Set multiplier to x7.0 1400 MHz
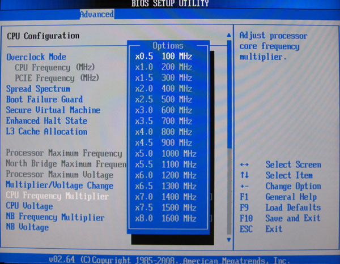Image resolution: width=340 pixels, height=264 pixels. click(166, 197)
